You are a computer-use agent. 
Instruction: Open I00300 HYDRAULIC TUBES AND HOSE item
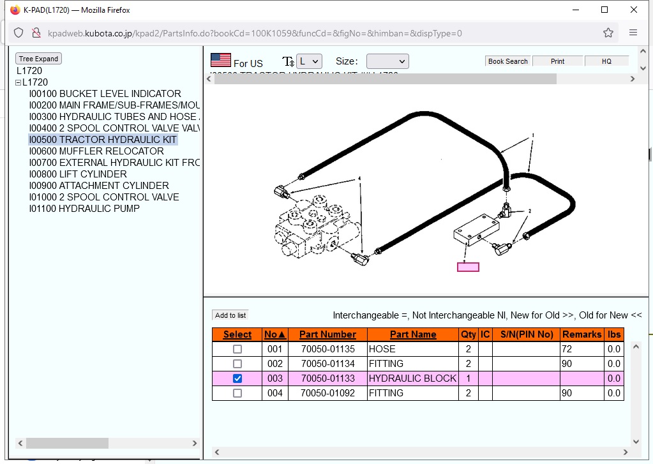(x=114, y=117)
